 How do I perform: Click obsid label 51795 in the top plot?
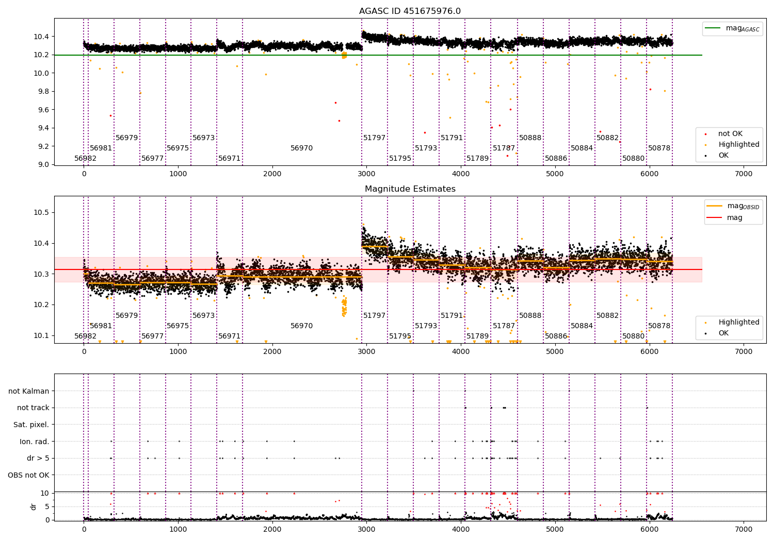[x=400, y=159]
